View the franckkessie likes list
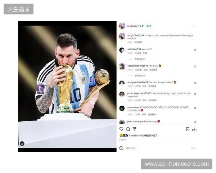The width and height of the screenshot is (216, 173). point(143,136)
